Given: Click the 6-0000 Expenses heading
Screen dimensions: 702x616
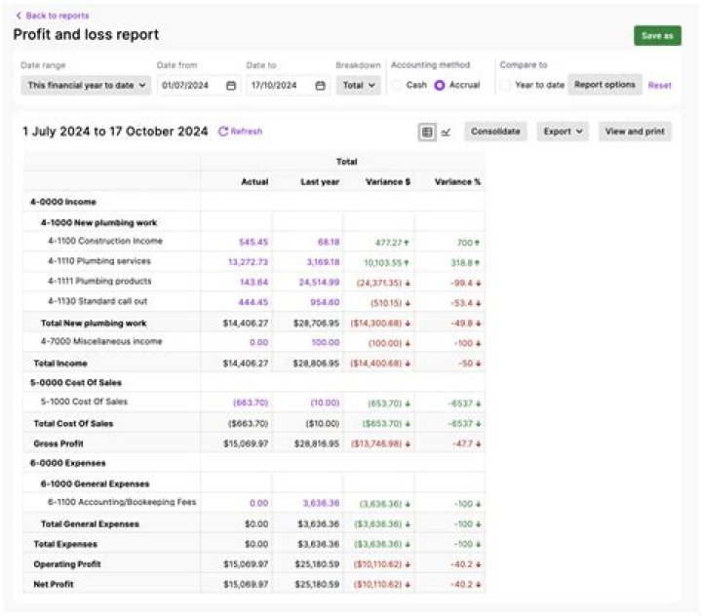Looking at the screenshot, I should pos(67,463).
